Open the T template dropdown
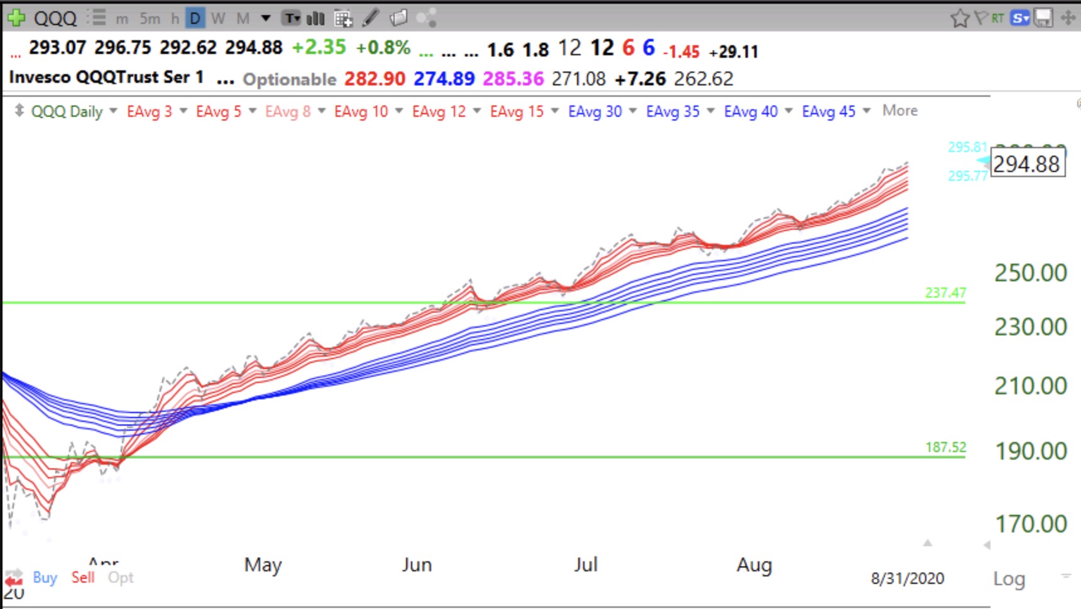The height and width of the screenshot is (609, 1081). click(x=291, y=19)
